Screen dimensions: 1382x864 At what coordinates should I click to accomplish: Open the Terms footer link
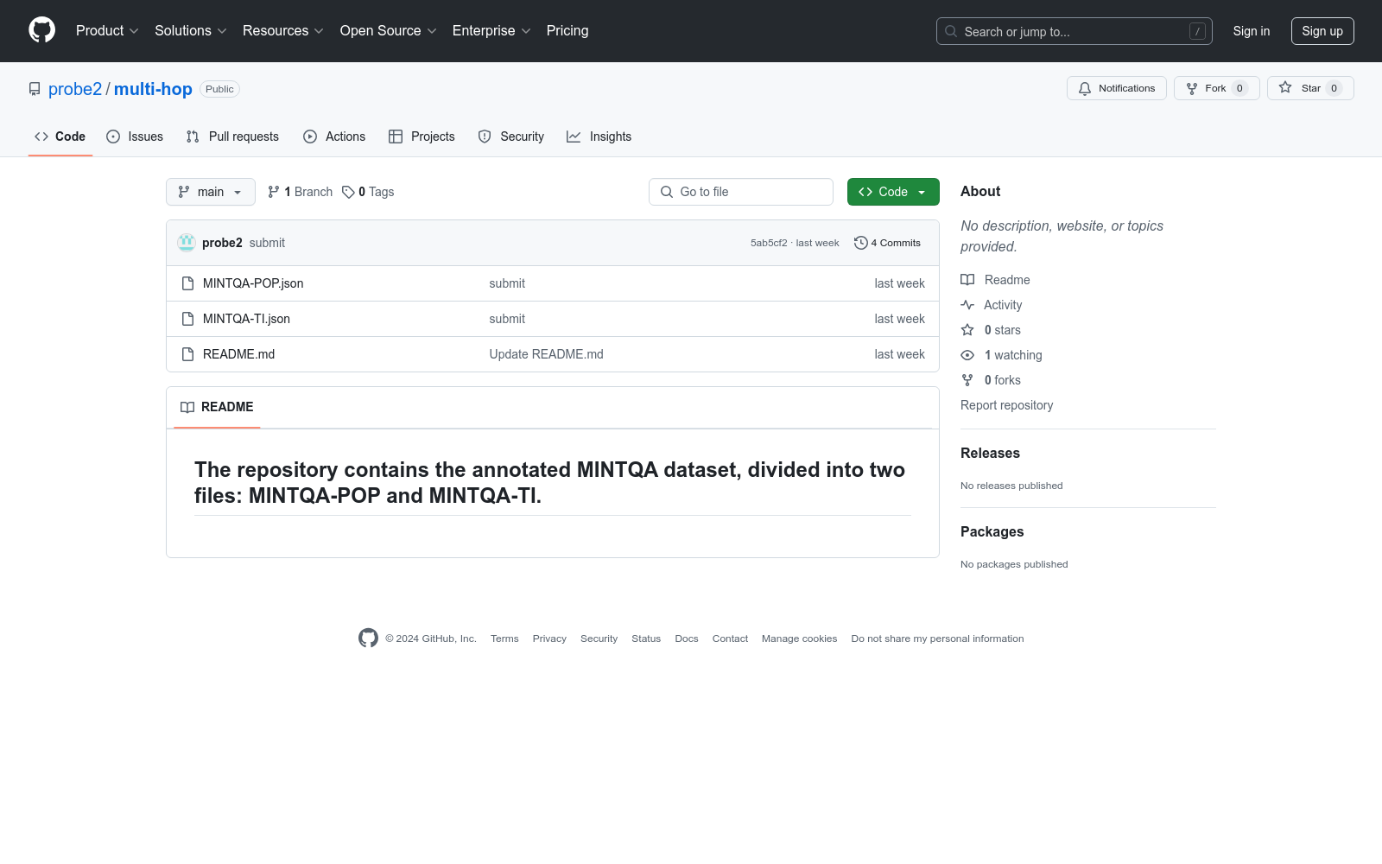pos(504,638)
